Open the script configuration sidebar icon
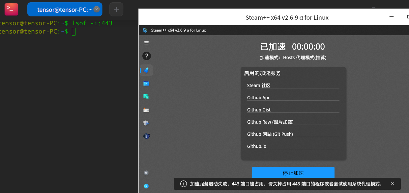409x193 pixels. [x=146, y=84]
